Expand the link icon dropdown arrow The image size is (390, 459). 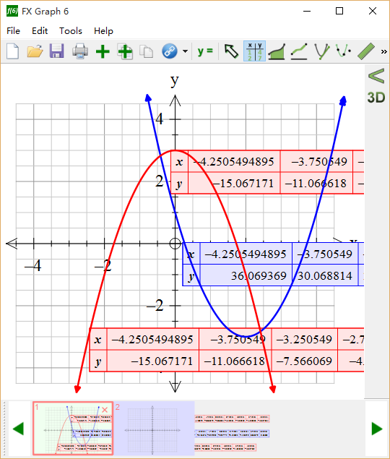185,51
